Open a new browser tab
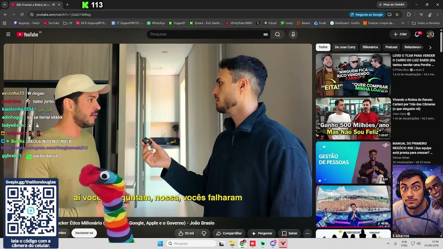 coord(67,5)
